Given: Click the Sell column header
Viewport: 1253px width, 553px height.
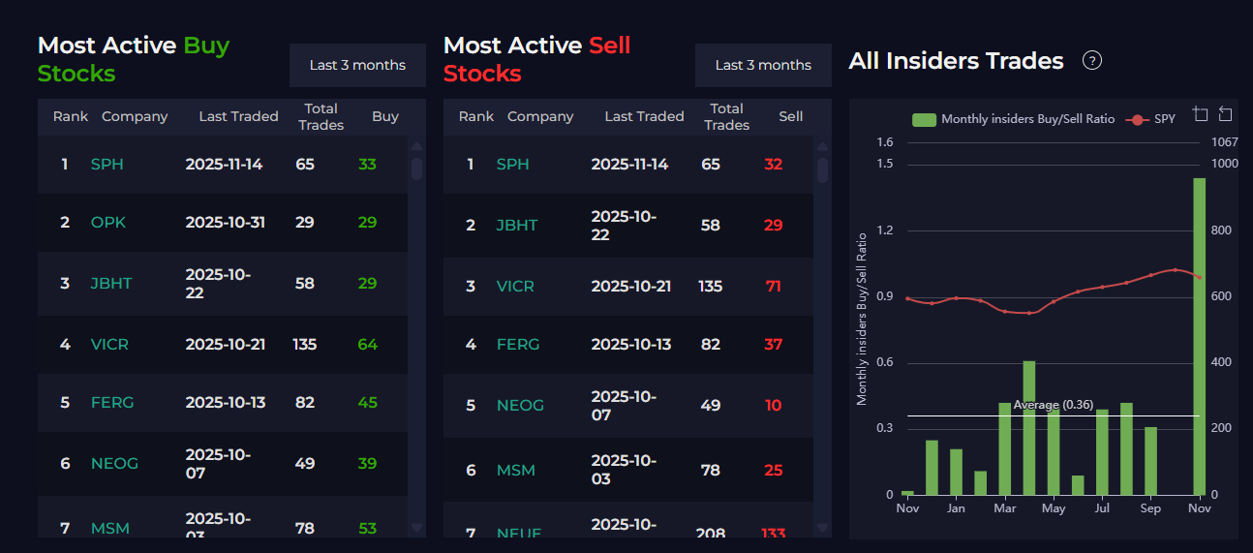Looking at the screenshot, I should (x=791, y=116).
